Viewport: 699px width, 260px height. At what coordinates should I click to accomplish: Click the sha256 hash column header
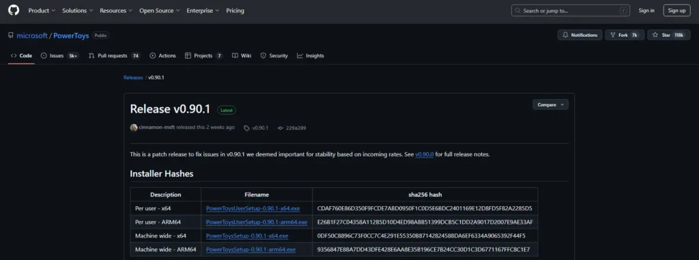pyautogui.click(x=425, y=194)
